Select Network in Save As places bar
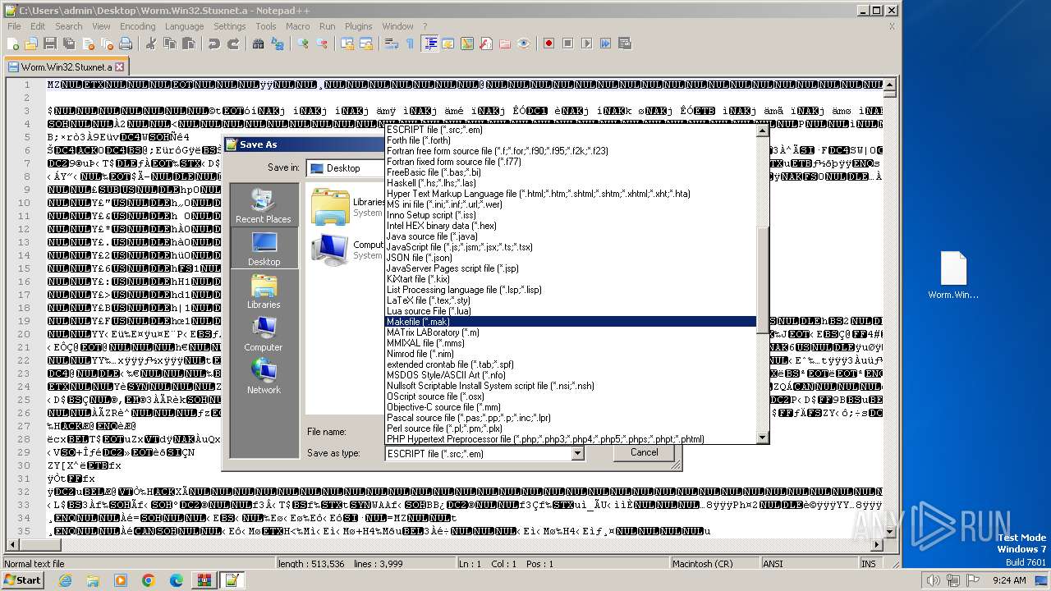The height and width of the screenshot is (591, 1051). [264, 376]
